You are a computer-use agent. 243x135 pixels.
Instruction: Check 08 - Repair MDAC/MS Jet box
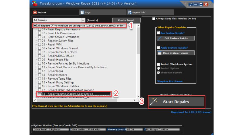(40, 56)
